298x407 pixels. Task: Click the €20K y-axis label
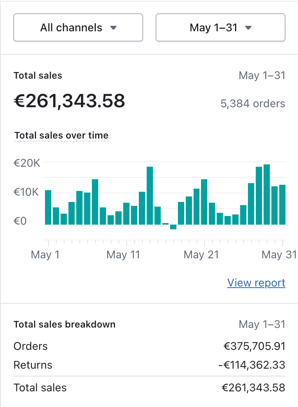pos(27,163)
